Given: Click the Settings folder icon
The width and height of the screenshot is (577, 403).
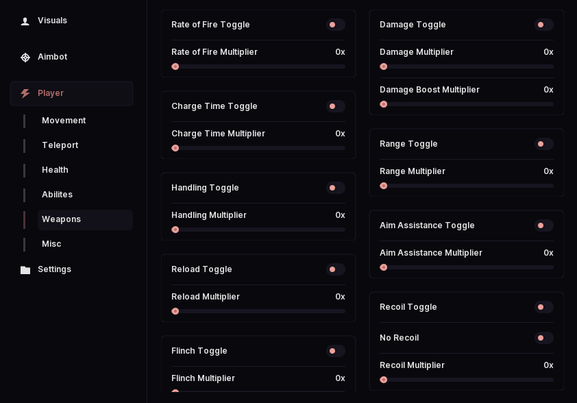Looking at the screenshot, I should tap(25, 270).
